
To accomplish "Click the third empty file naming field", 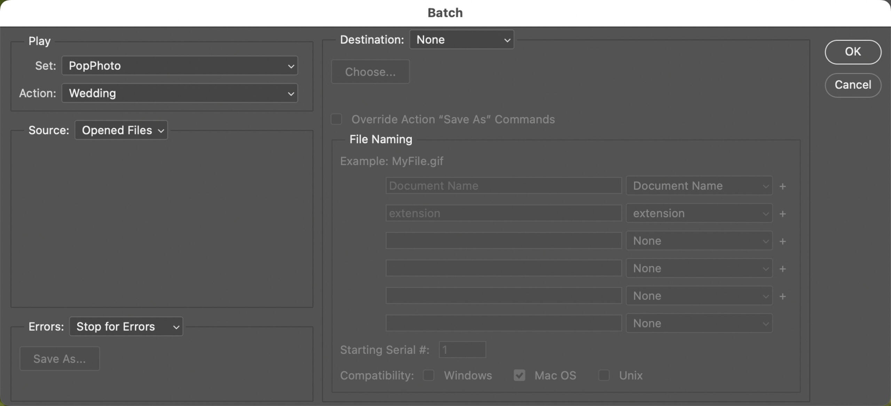I will tap(504, 241).
